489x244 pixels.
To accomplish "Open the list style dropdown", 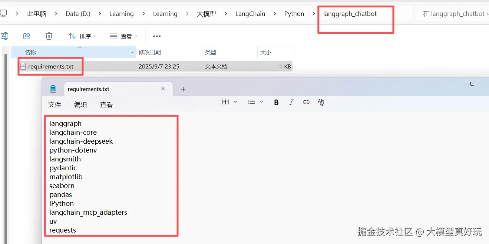I will 256,102.
